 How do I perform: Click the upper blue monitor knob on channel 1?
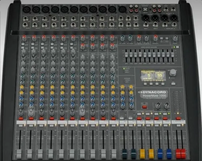pos(21,98)
